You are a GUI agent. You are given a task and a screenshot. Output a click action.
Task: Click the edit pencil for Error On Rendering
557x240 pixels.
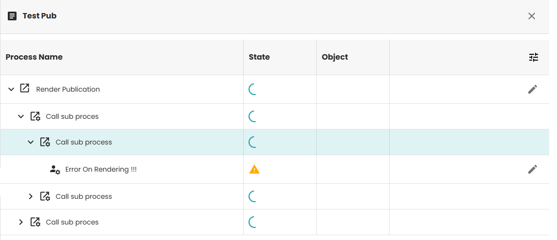pos(533,169)
